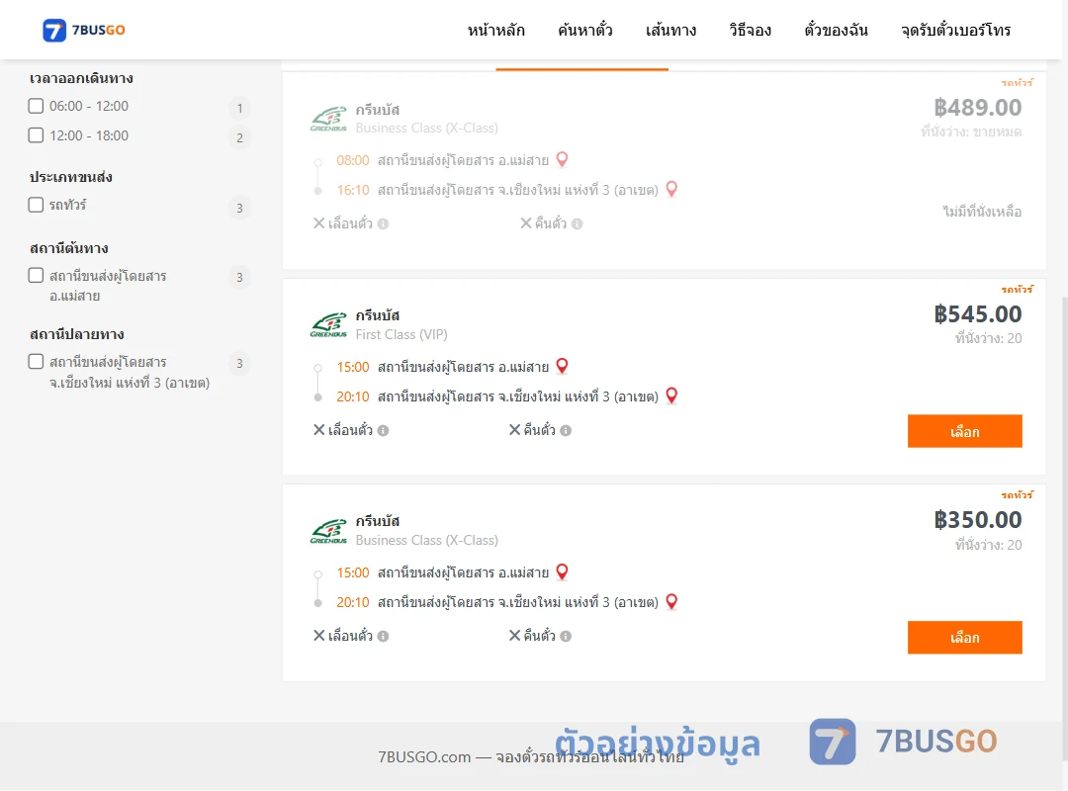Image resolution: width=1068 pixels, height=791 pixels.
Task: Check origin station อ.แม่สาย filter
Action: pos(37,275)
